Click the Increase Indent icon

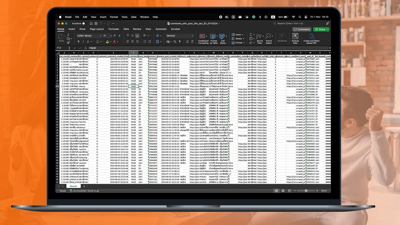[x=150, y=42]
